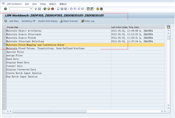This screenshot has width=175, height=118.
Task: Click the User Menu button
Action: (14, 21)
